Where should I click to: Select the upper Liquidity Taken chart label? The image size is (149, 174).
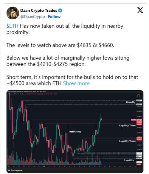127,125
